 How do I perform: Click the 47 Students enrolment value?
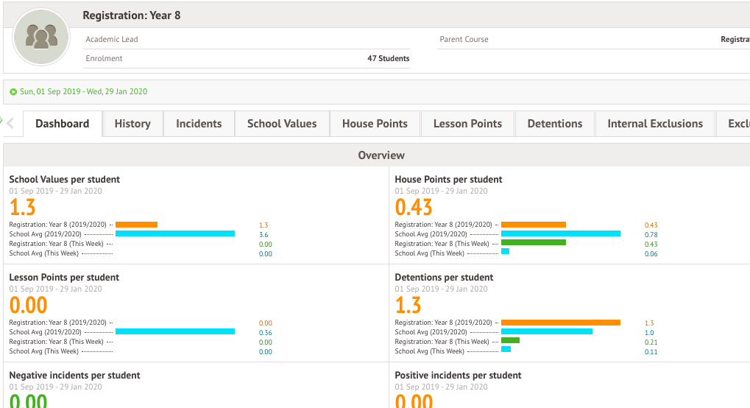click(x=388, y=58)
